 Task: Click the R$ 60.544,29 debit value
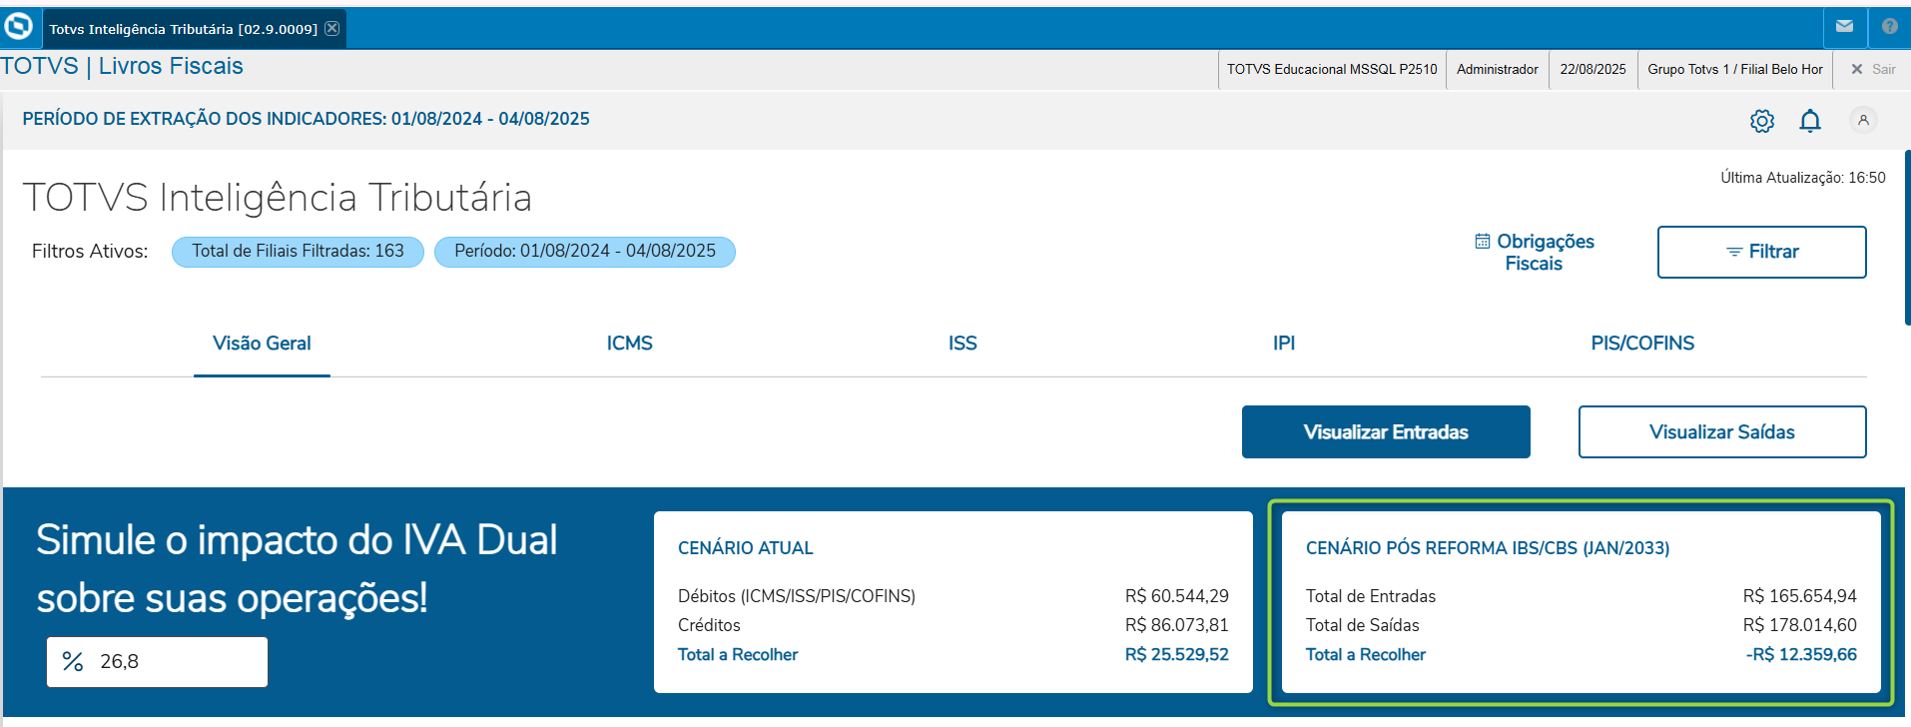point(1177,596)
